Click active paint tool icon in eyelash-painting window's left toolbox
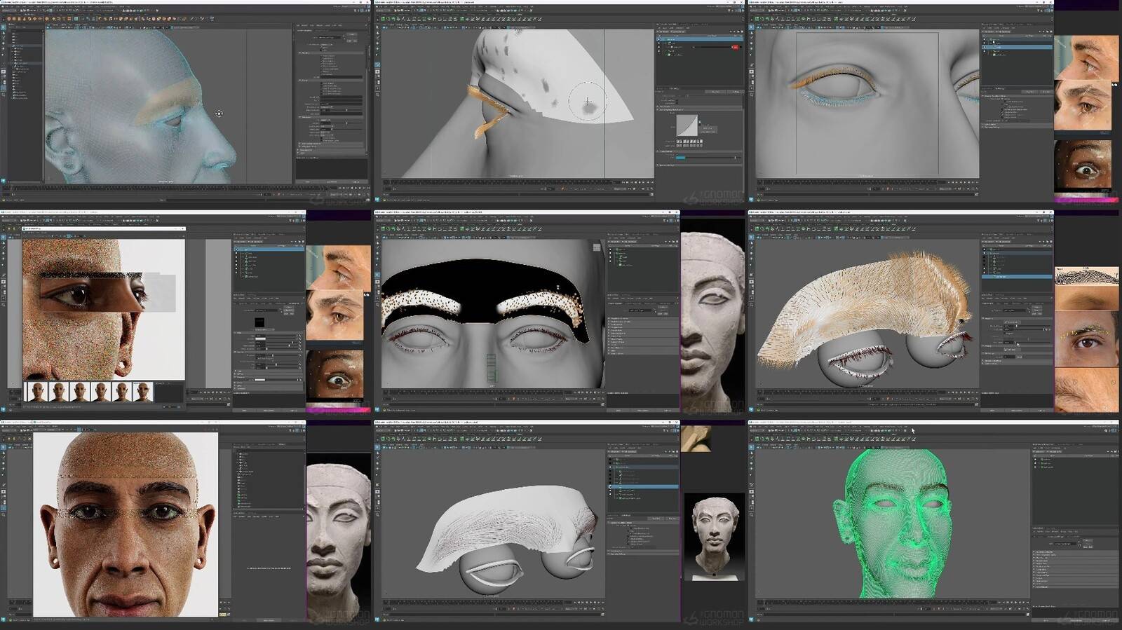Image resolution: width=1122 pixels, height=630 pixels. point(377,64)
